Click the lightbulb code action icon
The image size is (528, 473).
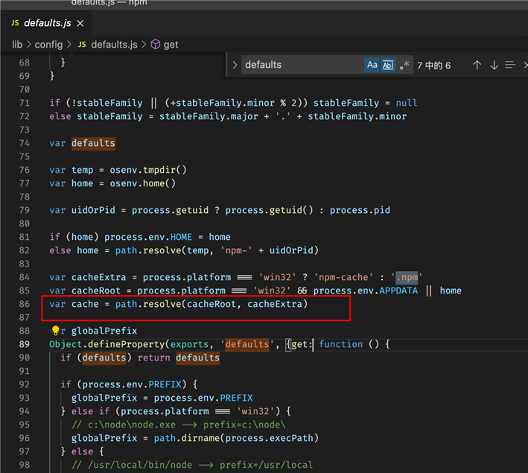55,331
